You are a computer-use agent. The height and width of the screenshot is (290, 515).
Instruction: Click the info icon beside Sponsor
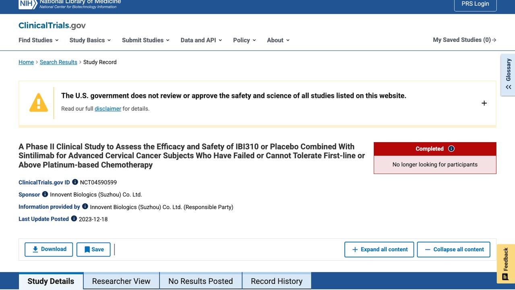point(45,194)
